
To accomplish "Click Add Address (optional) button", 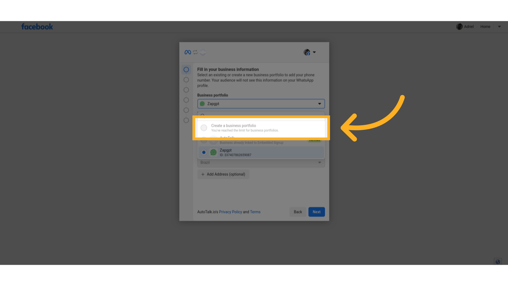I will pos(223,174).
